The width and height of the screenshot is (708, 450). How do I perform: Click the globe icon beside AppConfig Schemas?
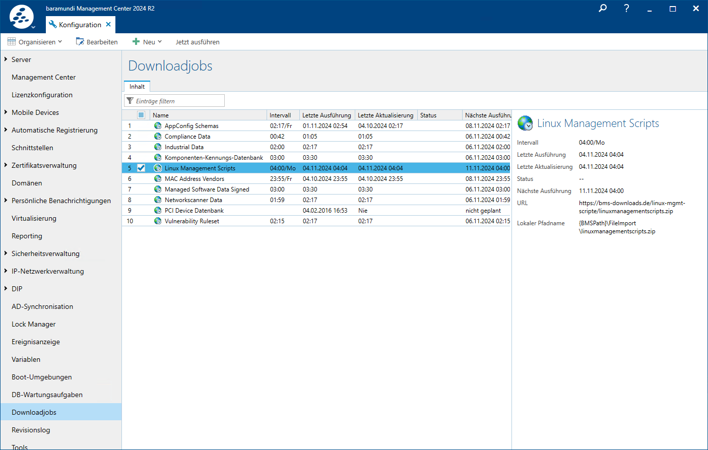click(x=158, y=126)
